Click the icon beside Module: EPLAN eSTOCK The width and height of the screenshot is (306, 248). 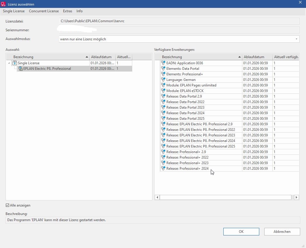(163, 91)
